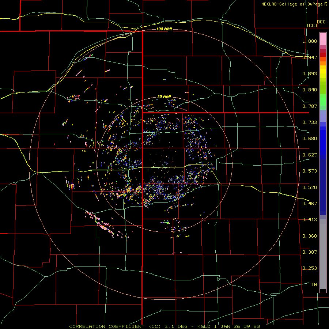Click the 0.360 color scale value
The height and width of the screenshot is (329, 329).
310,236
